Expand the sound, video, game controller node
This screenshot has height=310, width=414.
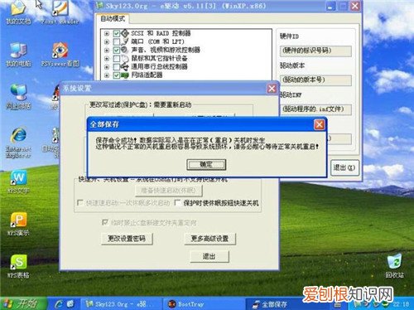[107, 51]
